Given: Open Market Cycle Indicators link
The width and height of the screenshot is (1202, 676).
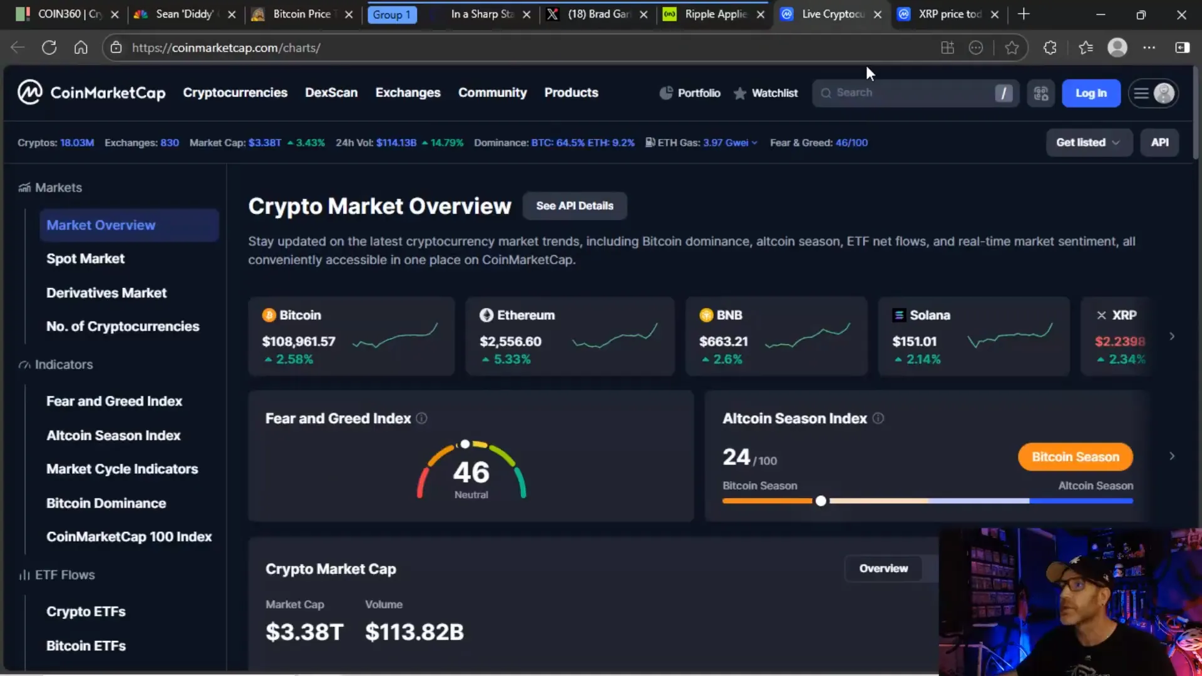Looking at the screenshot, I should (122, 469).
